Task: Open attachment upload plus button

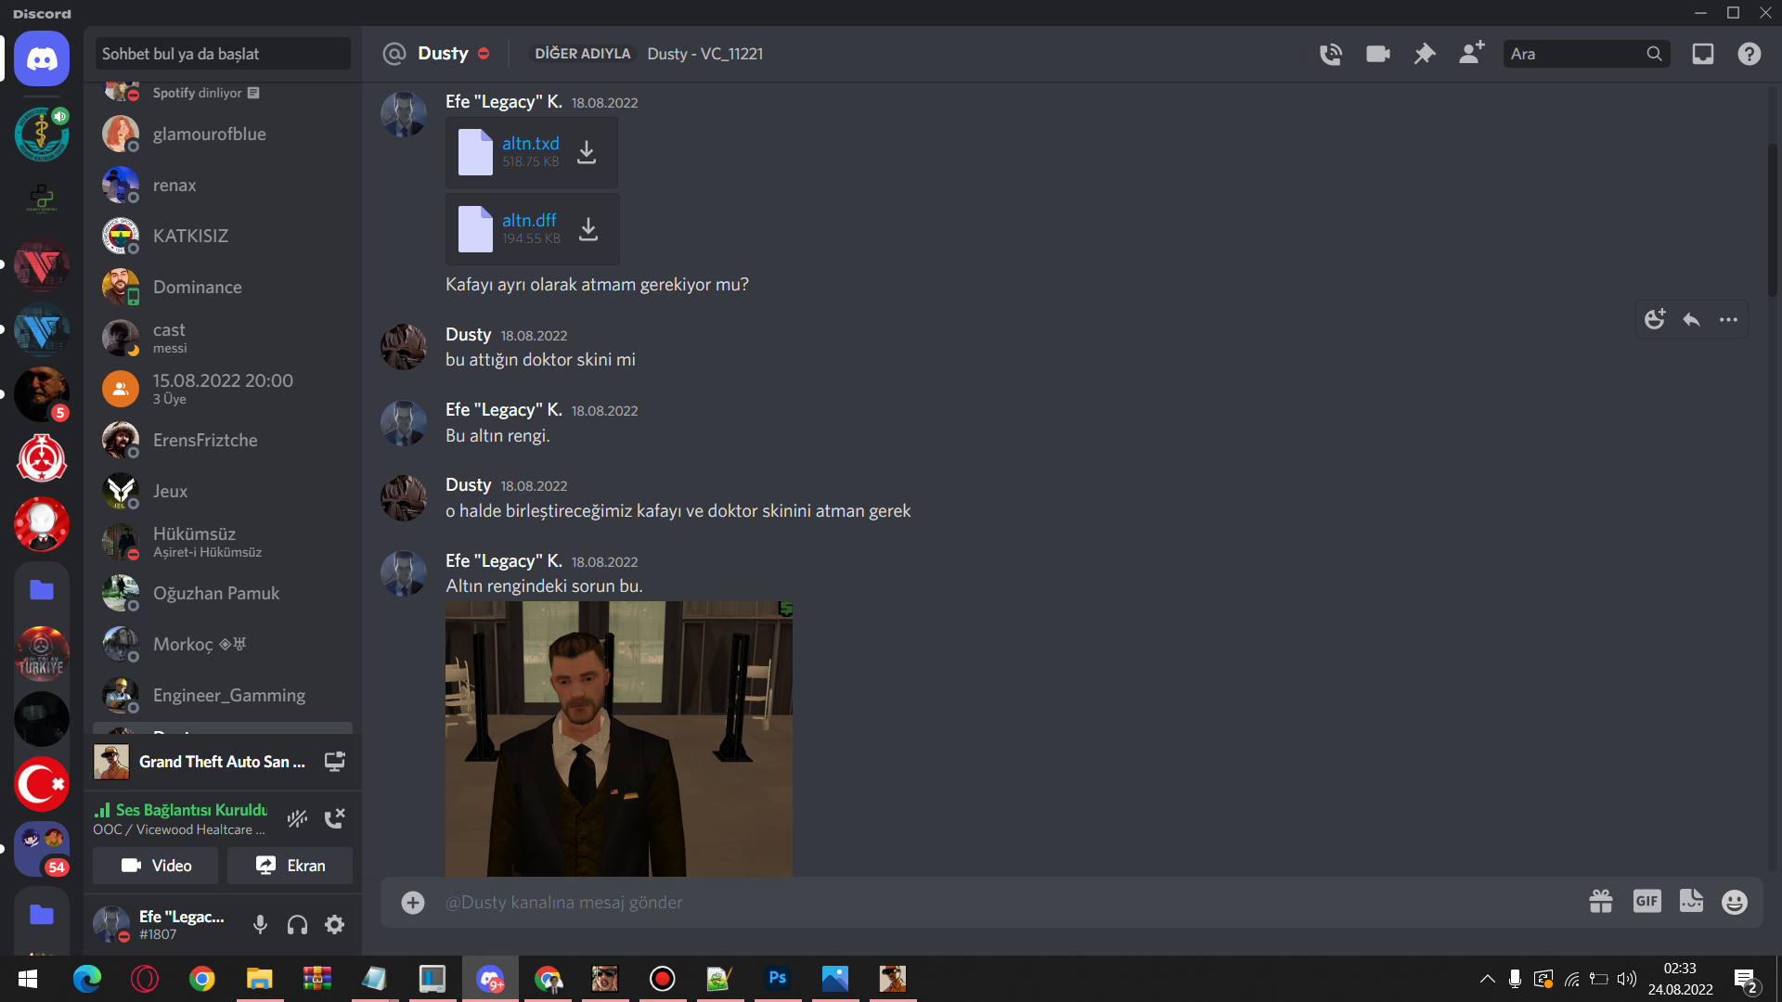Action: click(413, 902)
